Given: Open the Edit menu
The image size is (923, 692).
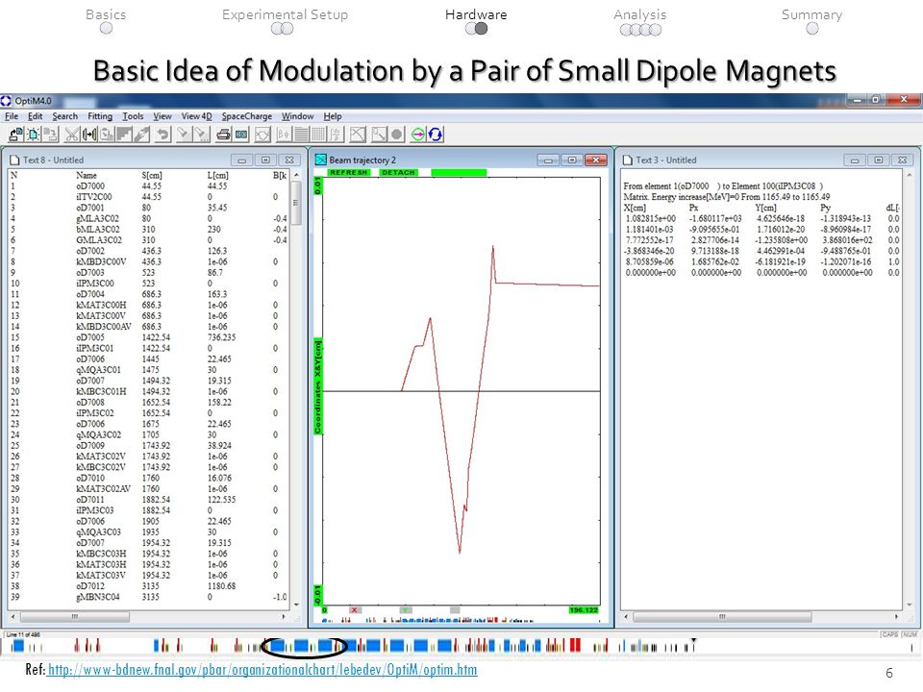Looking at the screenshot, I should pyautogui.click(x=35, y=116).
